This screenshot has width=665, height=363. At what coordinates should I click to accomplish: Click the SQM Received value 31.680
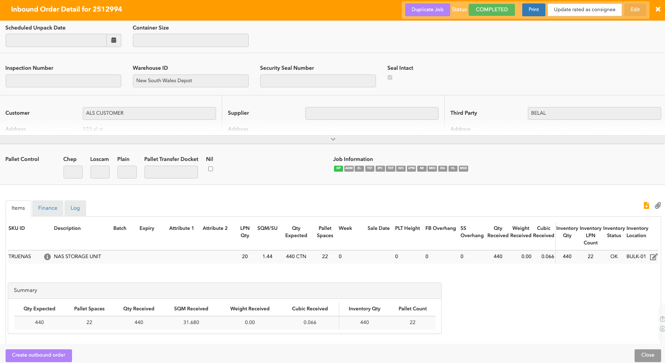click(x=191, y=323)
